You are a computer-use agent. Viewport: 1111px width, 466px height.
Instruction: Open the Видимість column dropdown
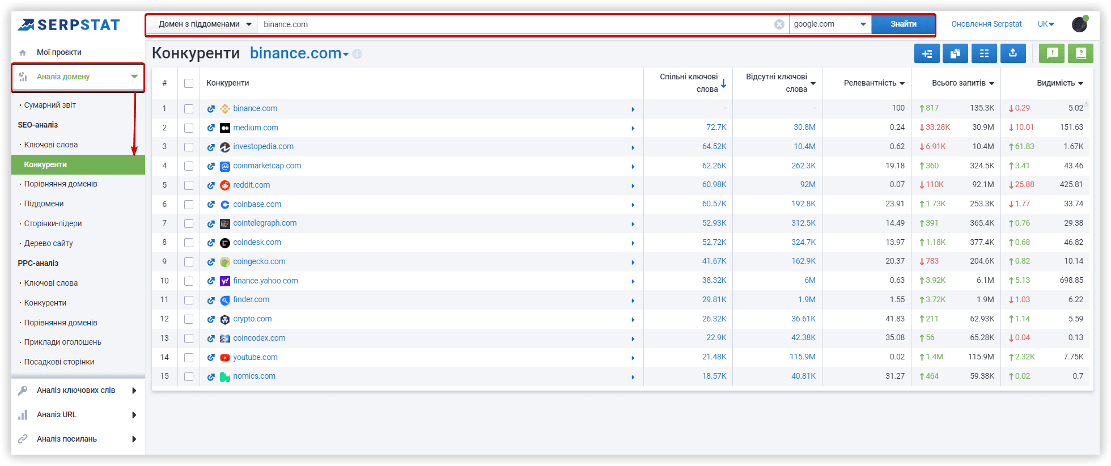click(1080, 84)
